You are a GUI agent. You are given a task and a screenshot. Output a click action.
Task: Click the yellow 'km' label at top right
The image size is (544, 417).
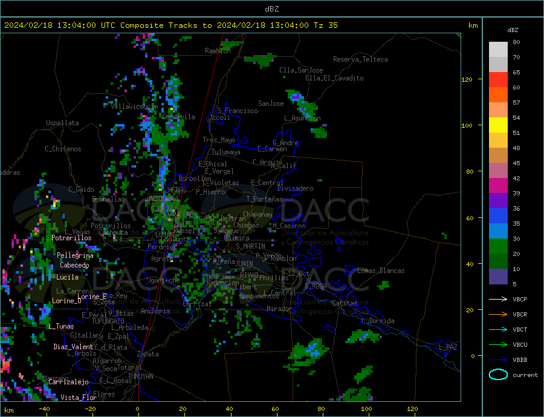473,25
